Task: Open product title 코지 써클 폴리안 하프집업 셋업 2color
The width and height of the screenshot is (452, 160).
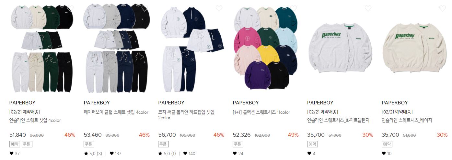Action: tap(186, 115)
